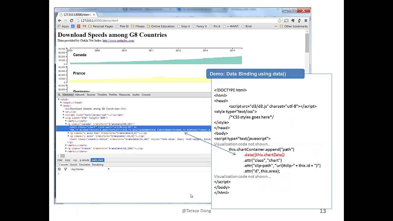Click the body breadcrumb
393x221 pixels.
tap(68, 160)
